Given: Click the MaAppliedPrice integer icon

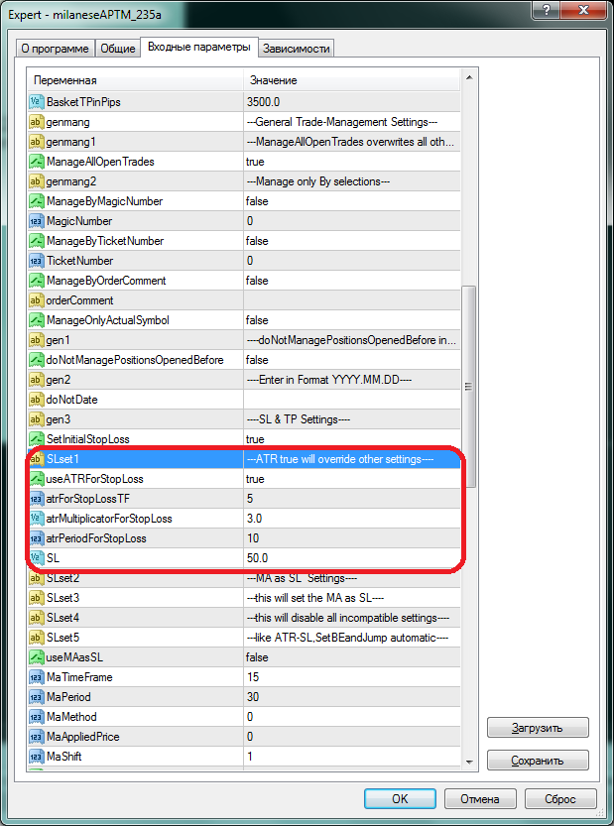Looking at the screenshot, I should tap(37, 737).
